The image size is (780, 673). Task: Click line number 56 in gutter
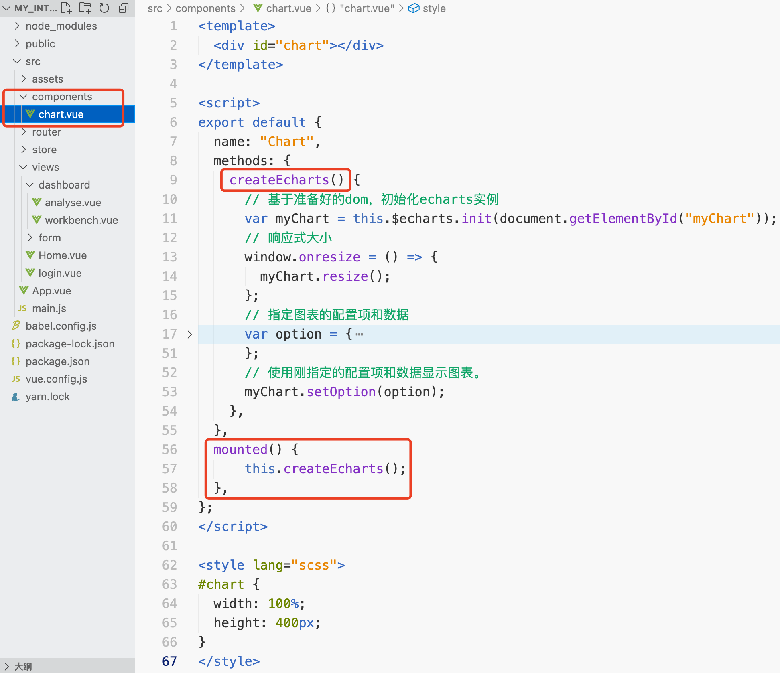tap(169, 450)
